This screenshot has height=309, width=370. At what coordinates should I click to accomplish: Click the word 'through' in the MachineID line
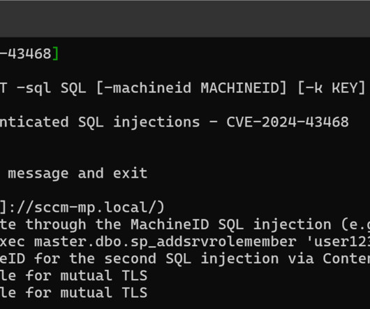(56, 224)
